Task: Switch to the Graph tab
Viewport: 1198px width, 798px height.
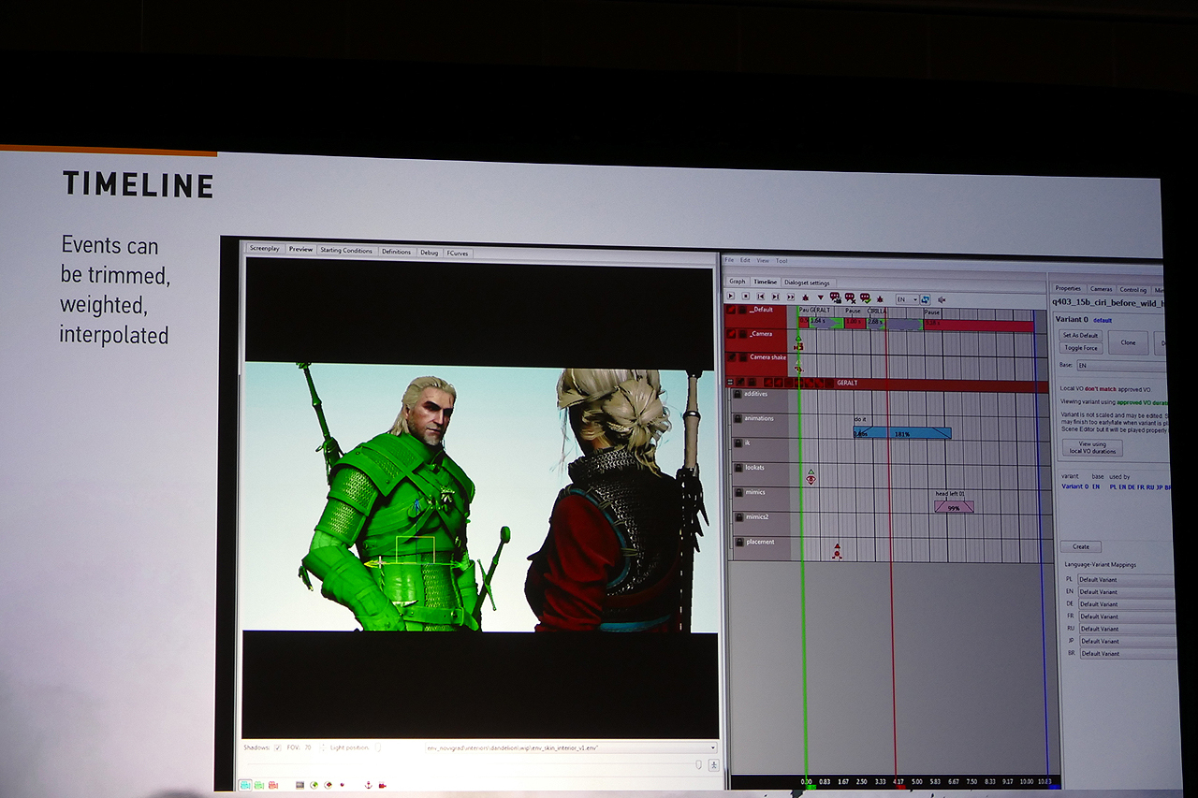Action: click(738, 282)
